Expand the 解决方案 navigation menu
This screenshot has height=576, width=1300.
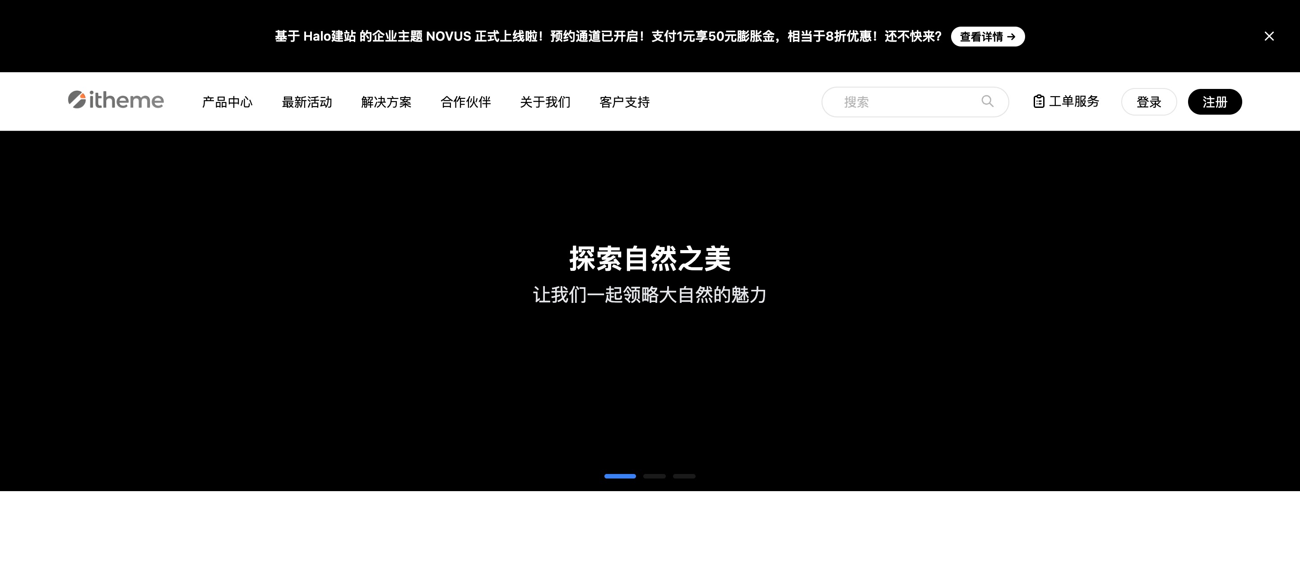386,102
